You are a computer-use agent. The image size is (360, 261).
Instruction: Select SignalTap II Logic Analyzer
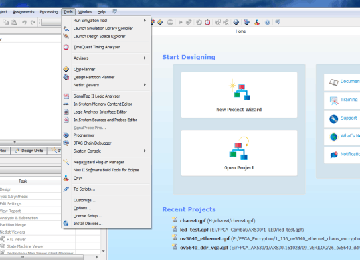[97, 96]
